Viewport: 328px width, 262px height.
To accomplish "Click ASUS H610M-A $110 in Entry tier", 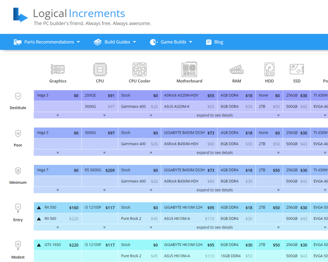I will pos(189,219).
